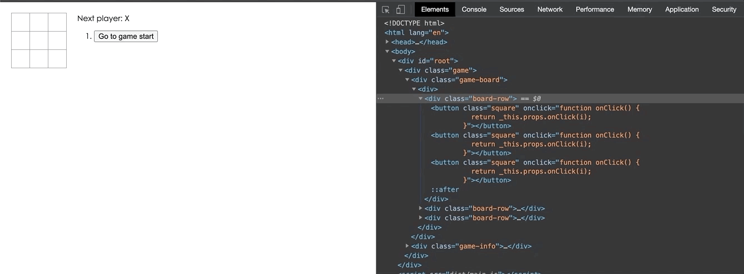Open the ellipsis actions beside selected board-row
Image resolution: width=744 pixels, height=274 pixels.
(x=381, y=98)
